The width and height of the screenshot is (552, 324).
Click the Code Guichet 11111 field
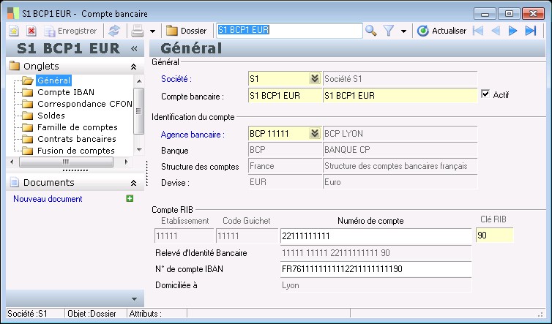point(247,236)
